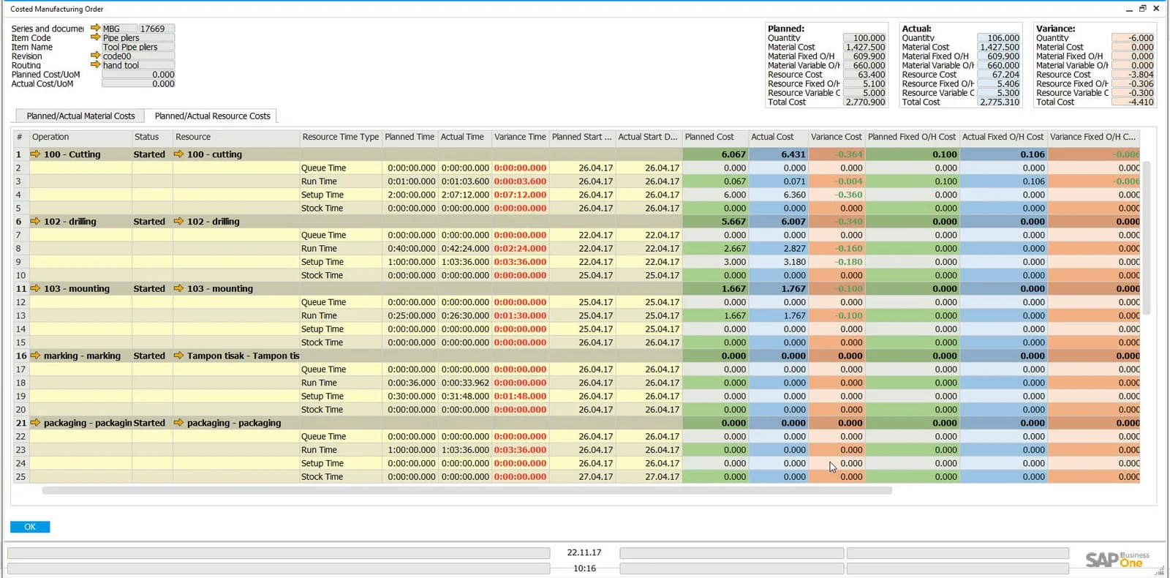
Task: Open link arrow for resource Tampon tisak
Action: 178,356
